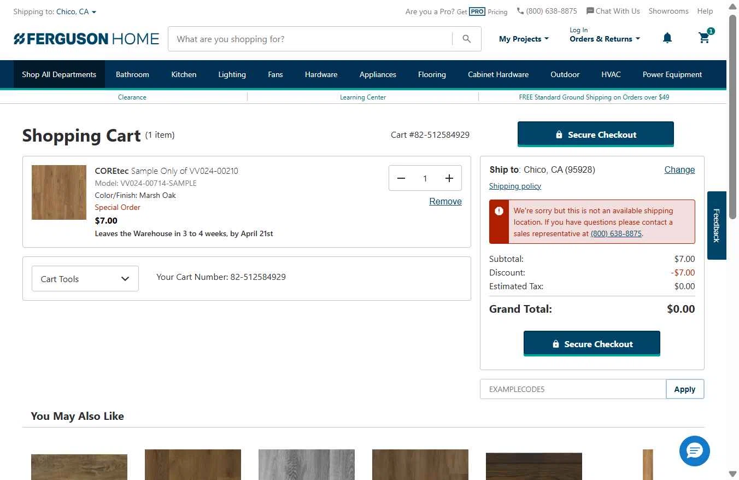Click the FREE Standard Ground Shipping banner

point(594,97)
